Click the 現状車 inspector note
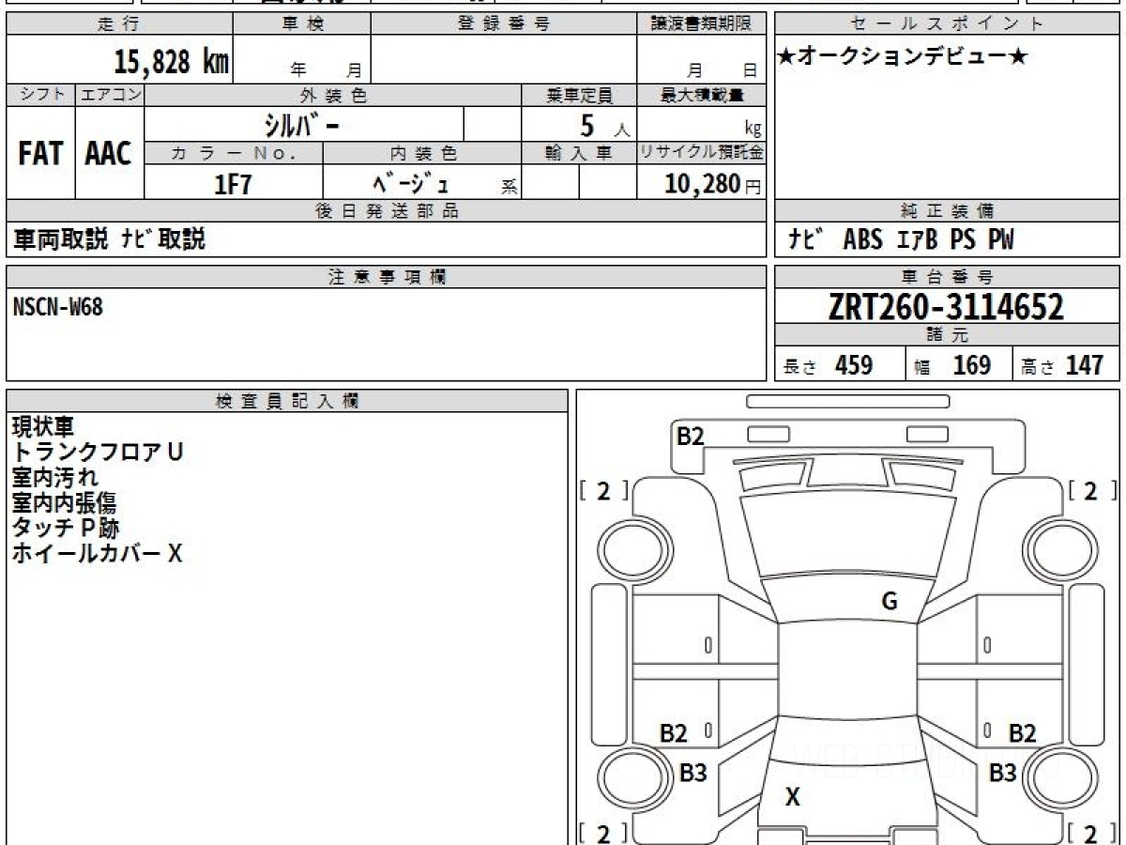The height and width of the screenshot is (845, 1126). pyautogui.click(x=42, y=427)
